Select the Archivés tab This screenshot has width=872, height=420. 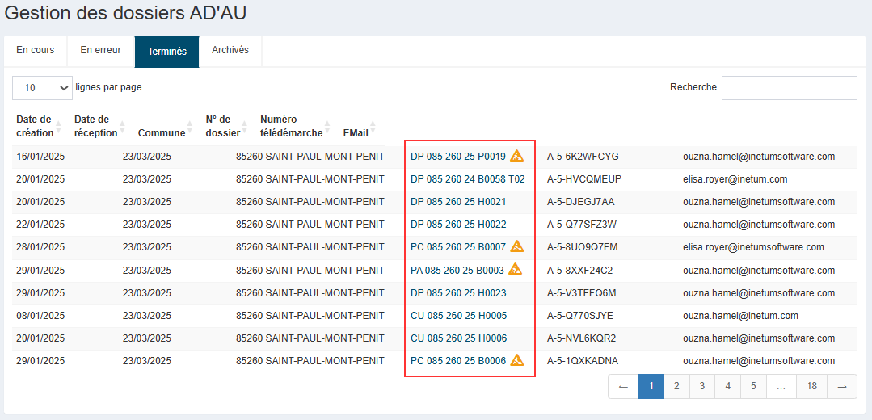click(230, 50)
